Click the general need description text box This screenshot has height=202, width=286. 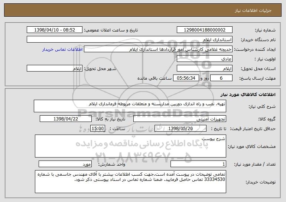point(130,106)
